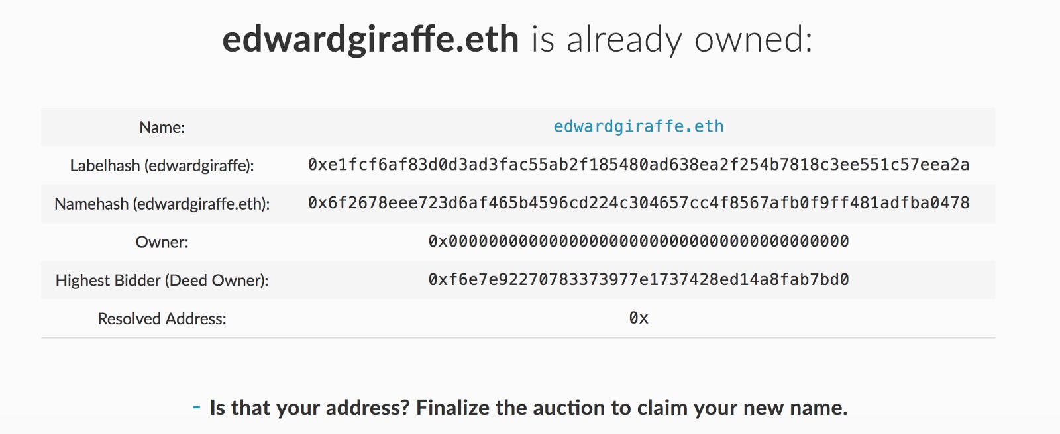
Task: Open the edwardgiraffe.eth link
Action: 639,126
